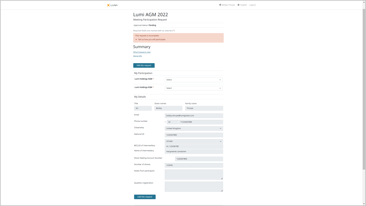Click the My Details section heading
366x206 pixels.
click(140, 97)
